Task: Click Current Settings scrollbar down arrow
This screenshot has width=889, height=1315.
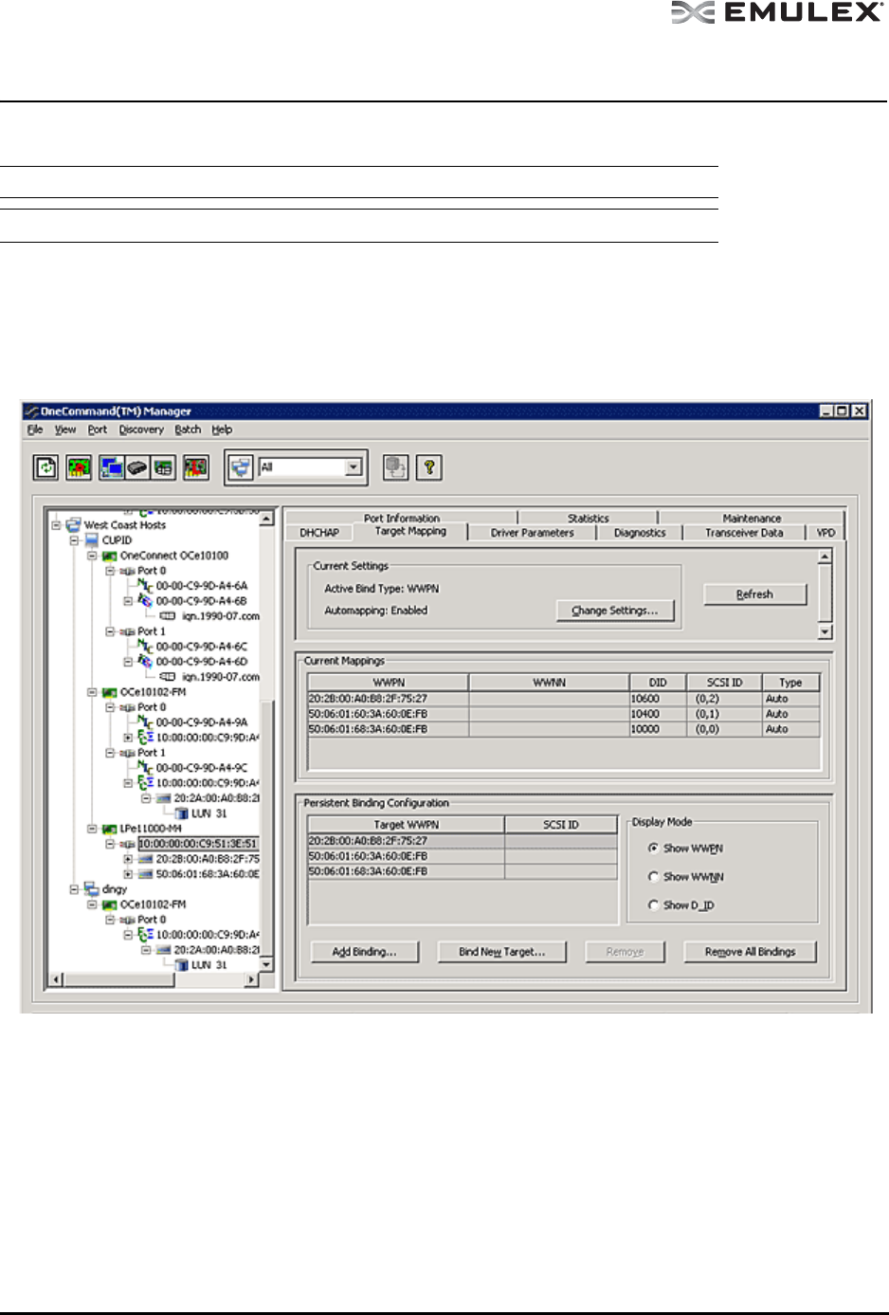Action: pyautogui.click(x=825, y=631)
